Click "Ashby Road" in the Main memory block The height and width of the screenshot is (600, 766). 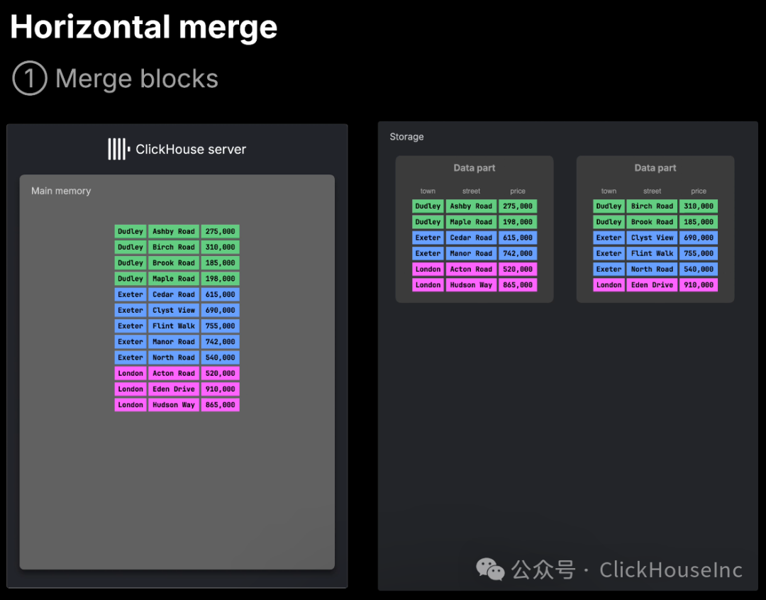tap(174, 232)
